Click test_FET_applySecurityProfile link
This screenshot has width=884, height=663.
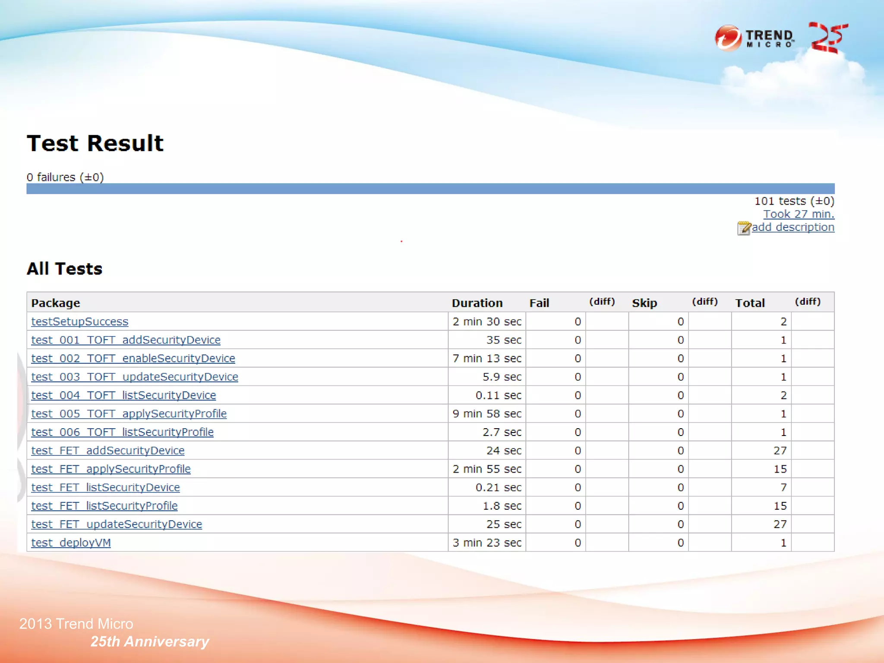110,469
